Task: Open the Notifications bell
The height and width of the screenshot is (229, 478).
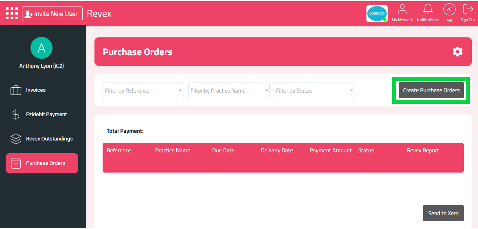Action: point(428,13)
